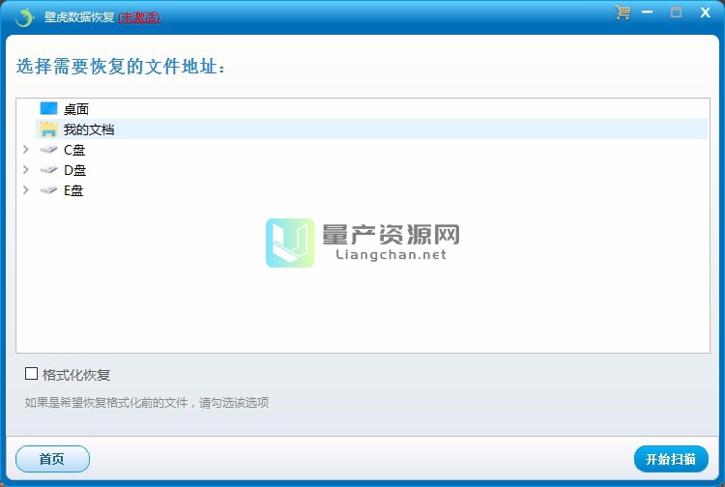Select the D盘 label
Viewport: 725px width, 487px height.
pyautogui.click(x=74, y=170)
